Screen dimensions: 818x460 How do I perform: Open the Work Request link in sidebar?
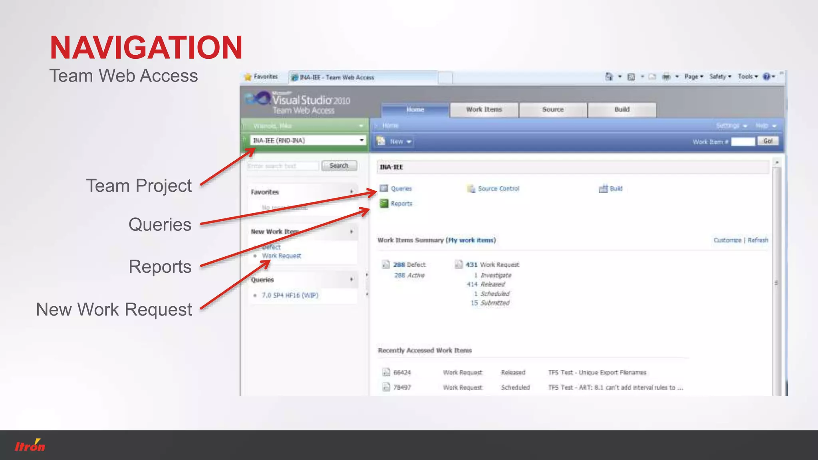[x=282, y=256]
